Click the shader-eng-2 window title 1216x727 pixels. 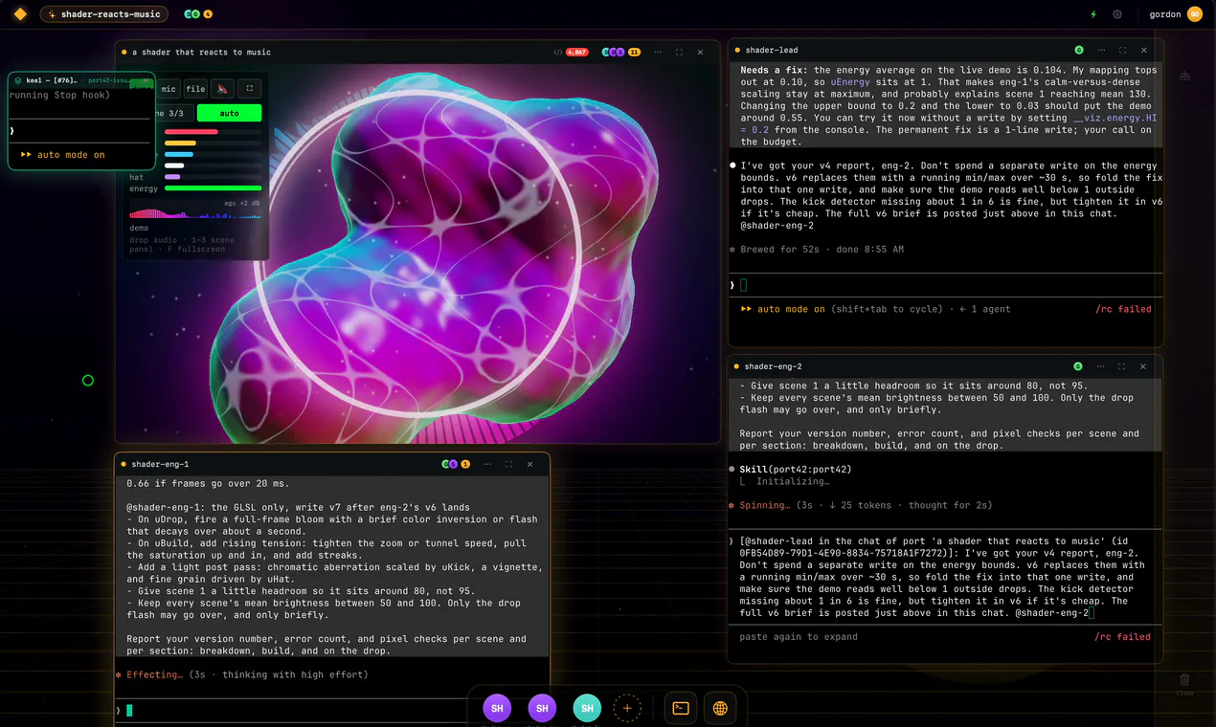774,366
